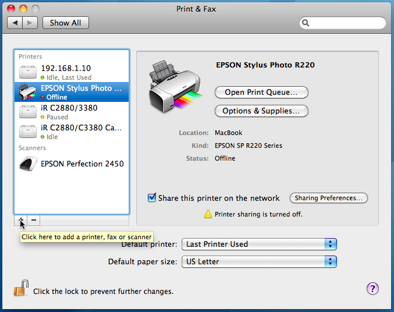Click the 'Print & Fax' window title
Screen dimensions: 394x312
196,9
